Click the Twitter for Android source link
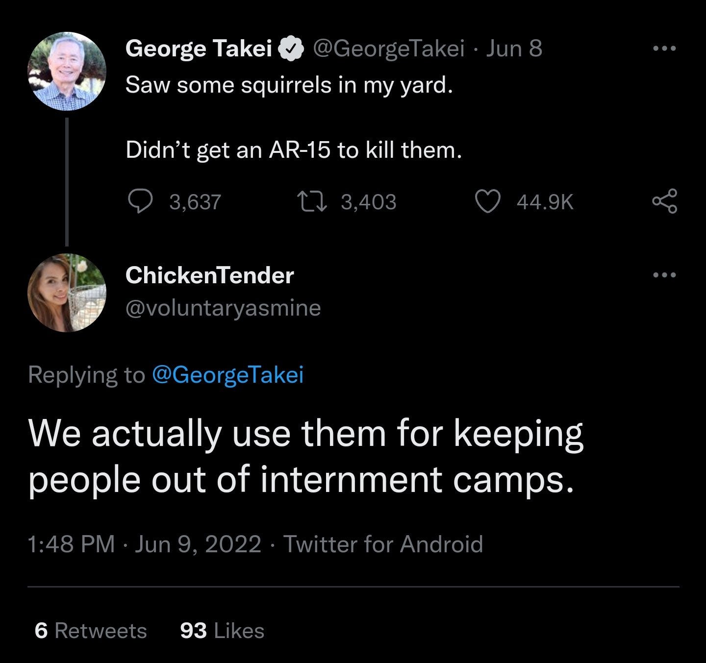Image resolution: width=706 pixels, height=663 pixels. 383,544
